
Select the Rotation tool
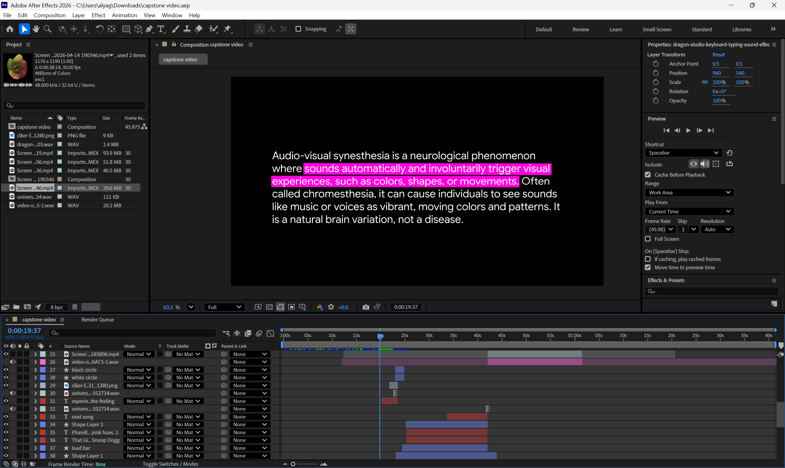tap(100, 29)
